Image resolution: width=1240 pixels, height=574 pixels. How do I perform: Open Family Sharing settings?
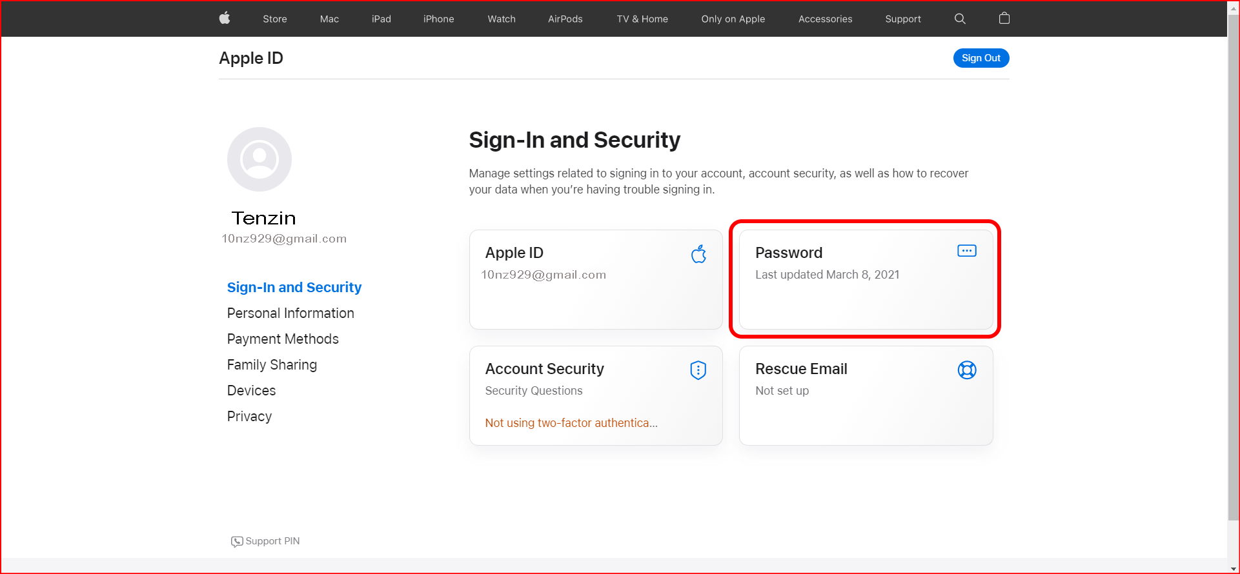pos(272,364)
